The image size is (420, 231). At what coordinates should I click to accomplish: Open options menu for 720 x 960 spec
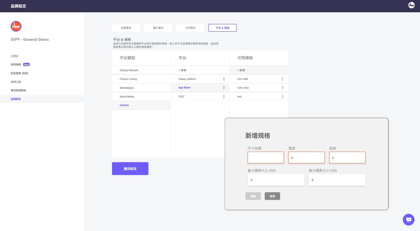coord(283,79)
